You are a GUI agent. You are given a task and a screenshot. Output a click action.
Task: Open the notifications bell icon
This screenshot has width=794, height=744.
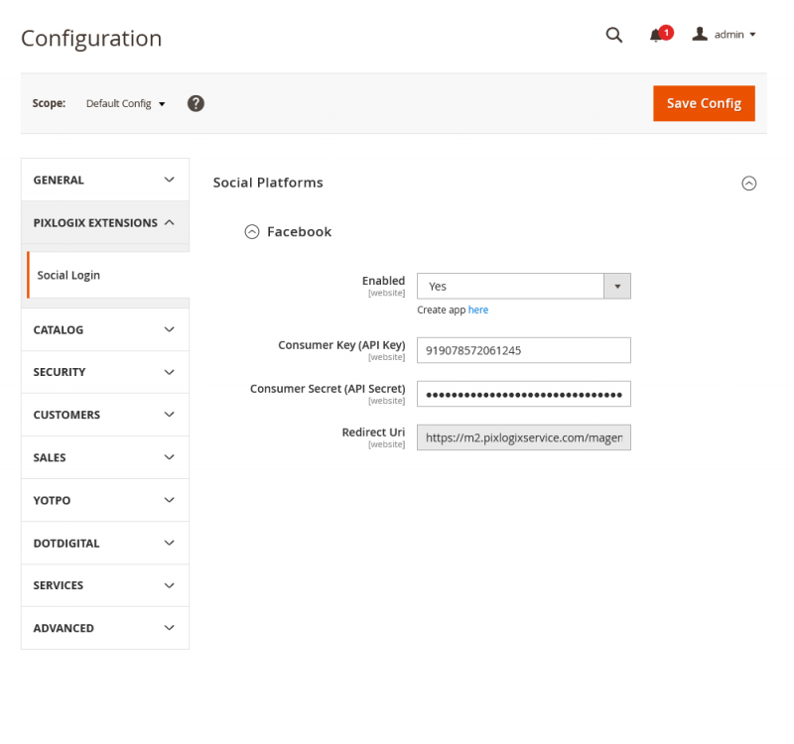(x=657, y=35)
